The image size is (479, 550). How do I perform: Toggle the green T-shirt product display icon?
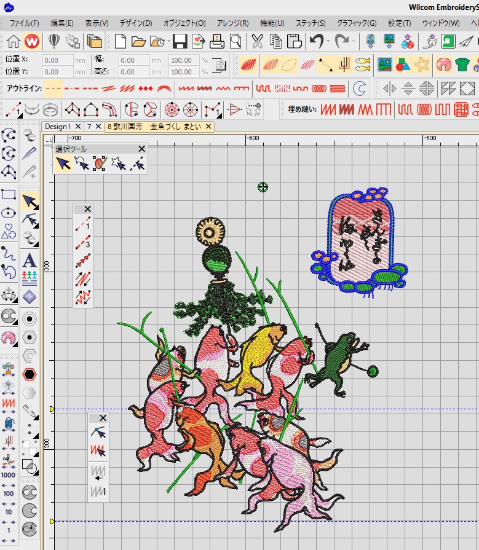[x=462, y=65]
